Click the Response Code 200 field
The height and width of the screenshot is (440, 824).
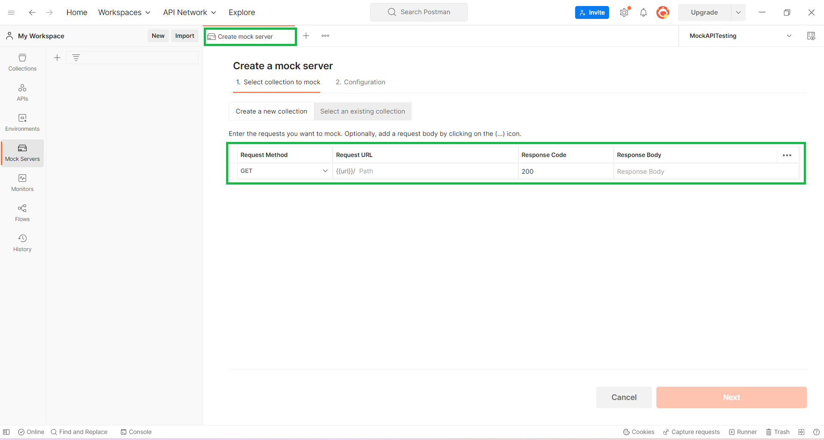pos(566,171)
